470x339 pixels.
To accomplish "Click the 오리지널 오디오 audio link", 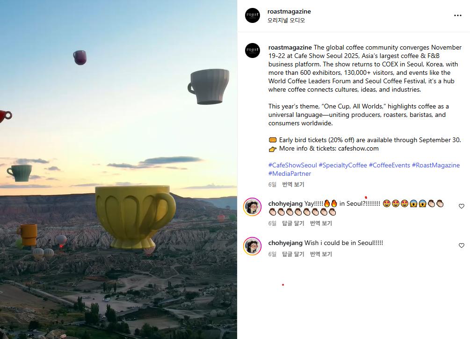I will pos(286,21).
